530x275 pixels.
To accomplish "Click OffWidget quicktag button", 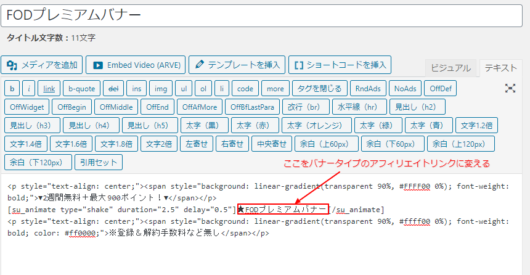I will (26, 107).
